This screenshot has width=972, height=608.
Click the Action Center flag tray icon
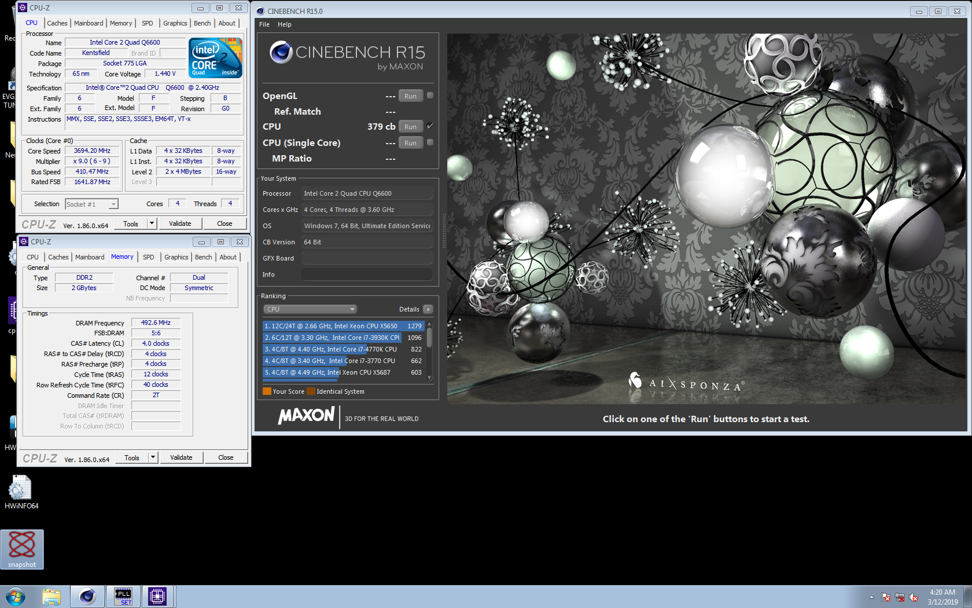[x=886, y=597]
